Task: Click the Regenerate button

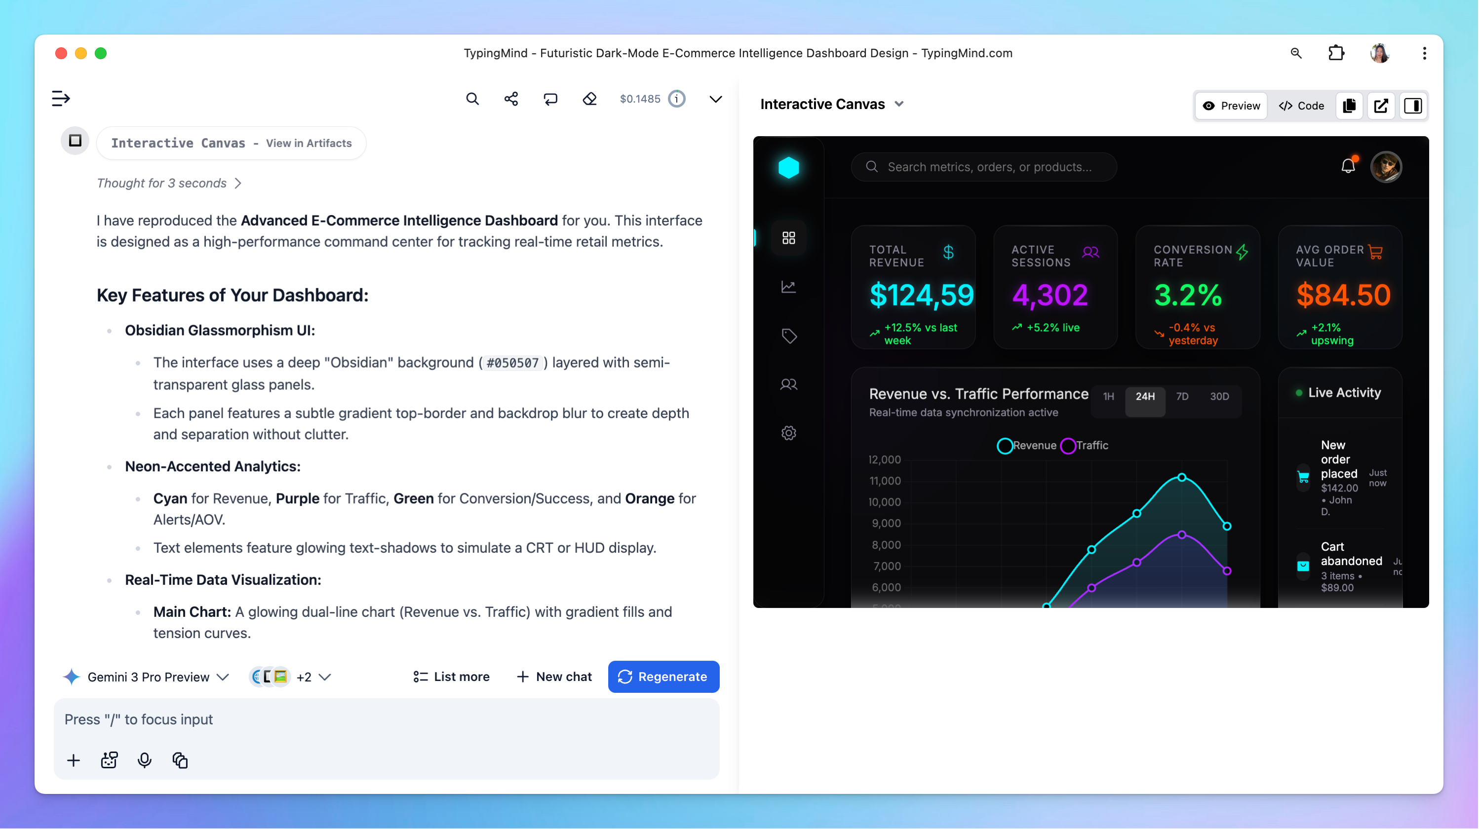Action: pyautogui.click(x=663, y=677)
